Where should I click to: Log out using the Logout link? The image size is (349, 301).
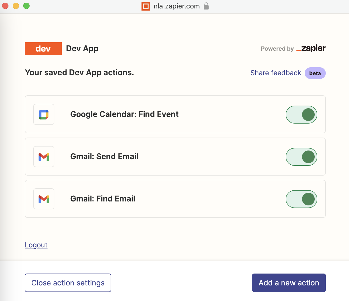click(x=36, y=245)
